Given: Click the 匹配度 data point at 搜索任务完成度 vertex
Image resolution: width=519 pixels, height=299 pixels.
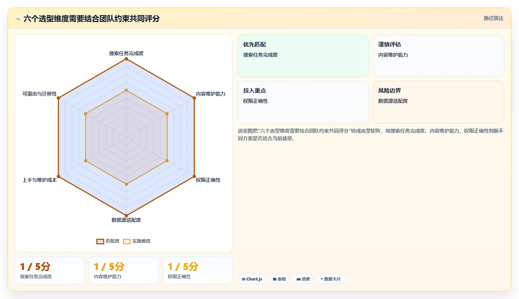Looking at the screenshot, I should [x=126, y=59].
